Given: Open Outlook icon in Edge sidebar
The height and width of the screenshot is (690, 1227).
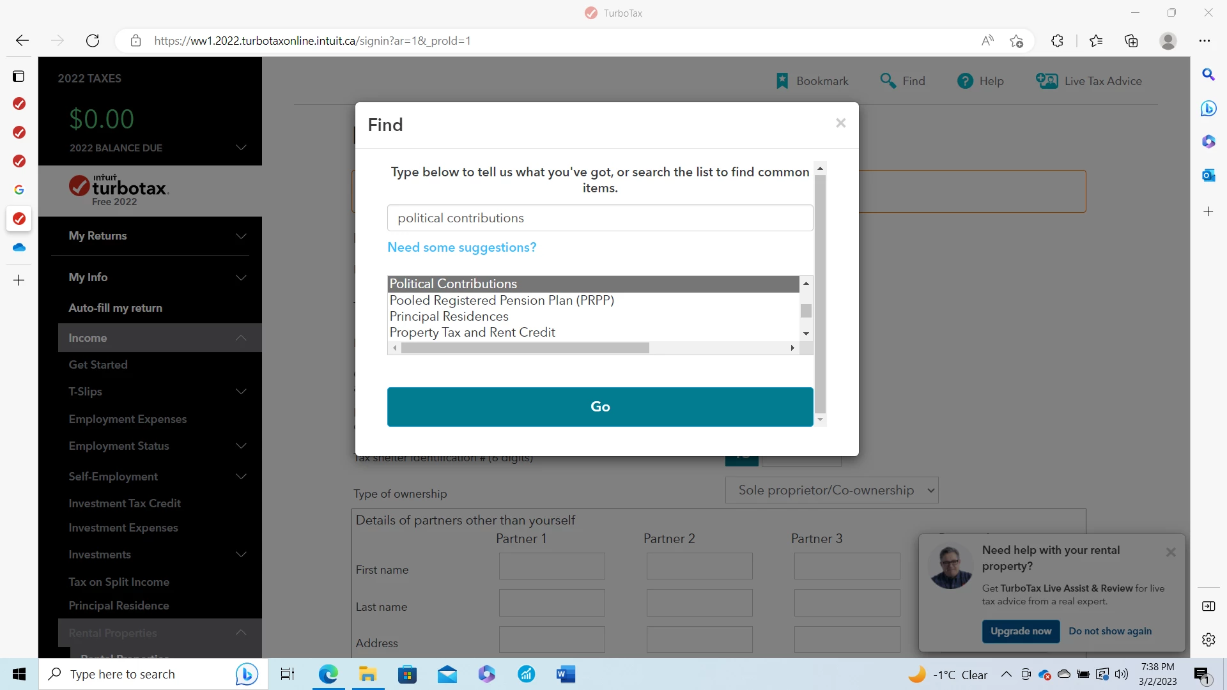Looking at the screenshot, I should (1208, 175).
